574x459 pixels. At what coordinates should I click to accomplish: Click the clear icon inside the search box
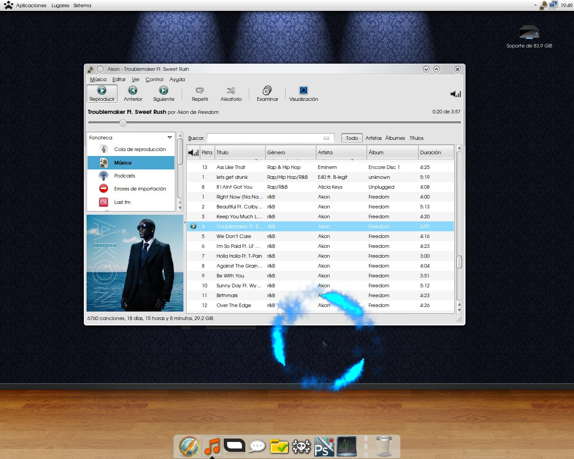pos(326,138)
